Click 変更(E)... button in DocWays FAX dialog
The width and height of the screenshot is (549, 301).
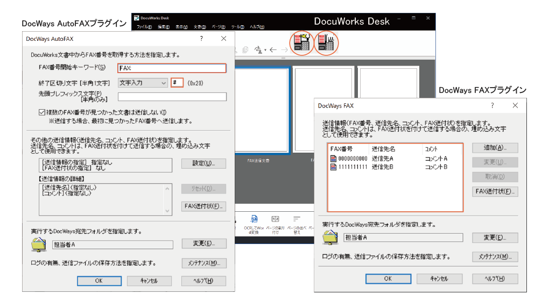click(x=495, y=238)
